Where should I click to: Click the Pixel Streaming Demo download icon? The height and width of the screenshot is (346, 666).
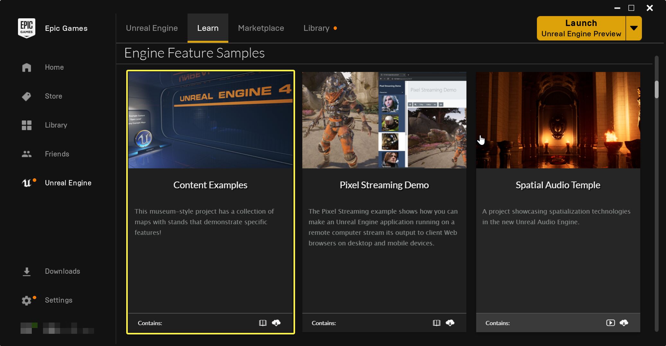point(450,323)
